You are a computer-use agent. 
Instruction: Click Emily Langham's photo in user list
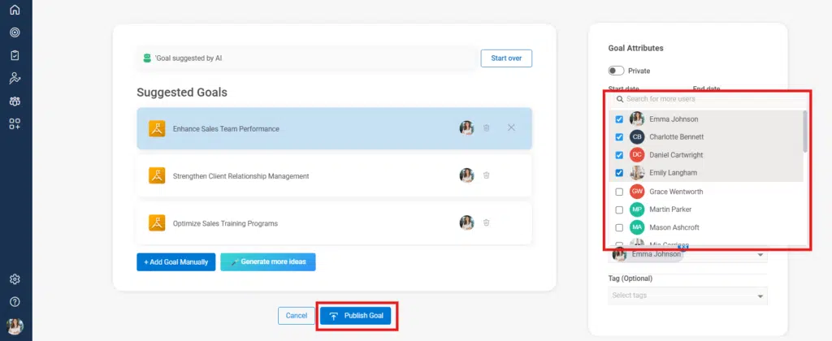point(637,173)
